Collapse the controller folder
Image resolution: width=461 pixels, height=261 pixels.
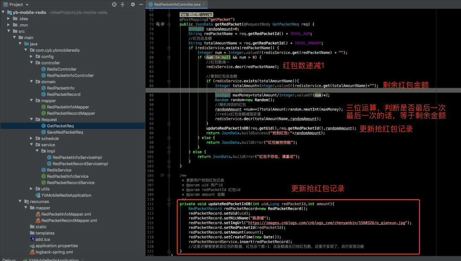point(32,63)
